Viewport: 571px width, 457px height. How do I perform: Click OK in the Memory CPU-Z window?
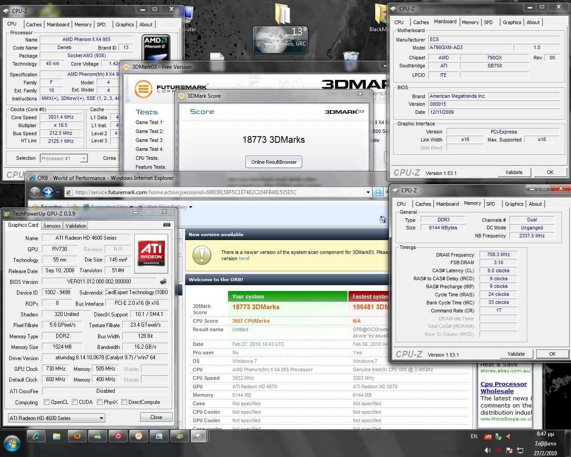(x=552, y=354)
